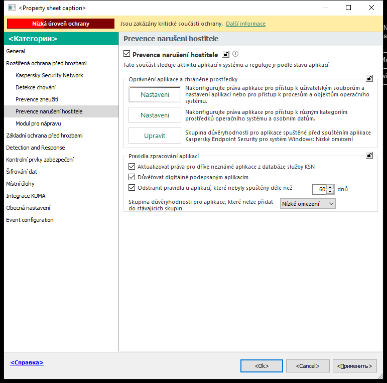
Task: Maximize the property sheet window
Action: pos(348,8)
